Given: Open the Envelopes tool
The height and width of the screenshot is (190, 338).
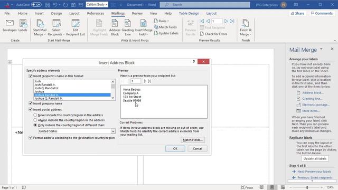Looking at the screenshot, I should click(x=10, y=26).
